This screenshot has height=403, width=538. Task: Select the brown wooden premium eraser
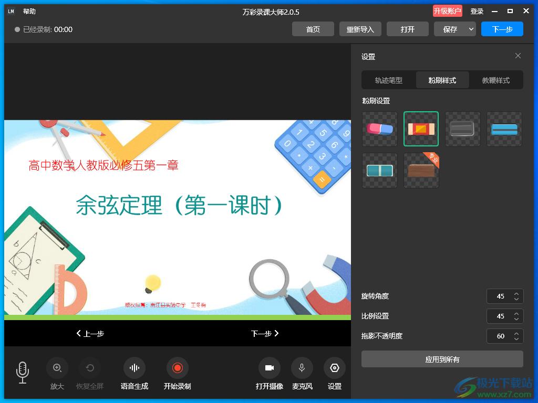[421, 171]
